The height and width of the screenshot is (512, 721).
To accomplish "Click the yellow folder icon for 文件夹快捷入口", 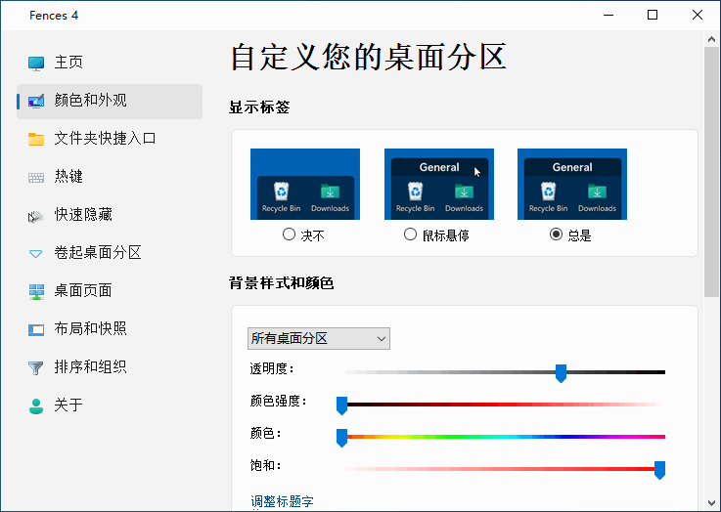I will coord(36,139).
